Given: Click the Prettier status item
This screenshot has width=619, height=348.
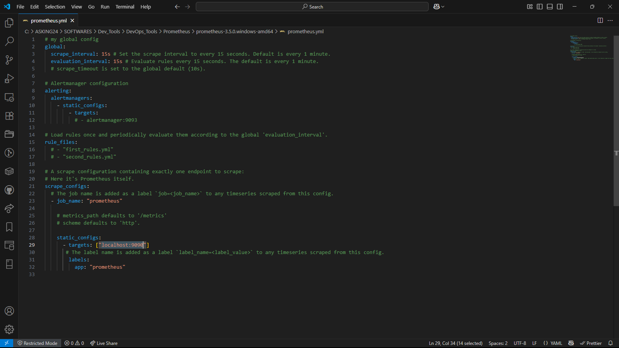Looking at the screenshot, I should tap(591, 343).
